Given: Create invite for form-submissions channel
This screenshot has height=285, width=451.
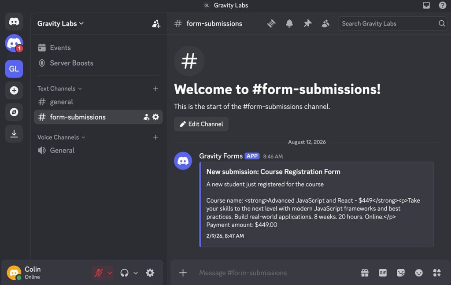Looking at the screenshot, I should pos(147,117).
